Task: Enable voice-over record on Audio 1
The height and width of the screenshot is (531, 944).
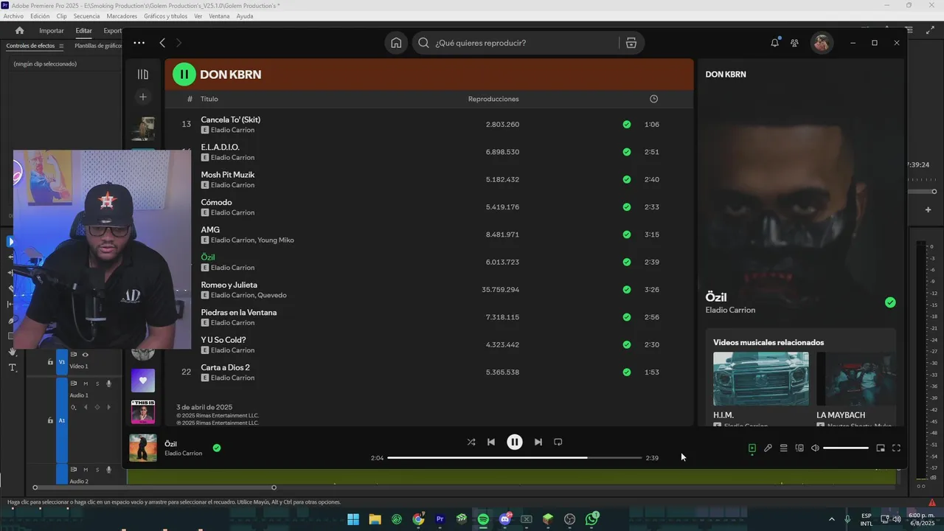Action: (x=109, y=383)
